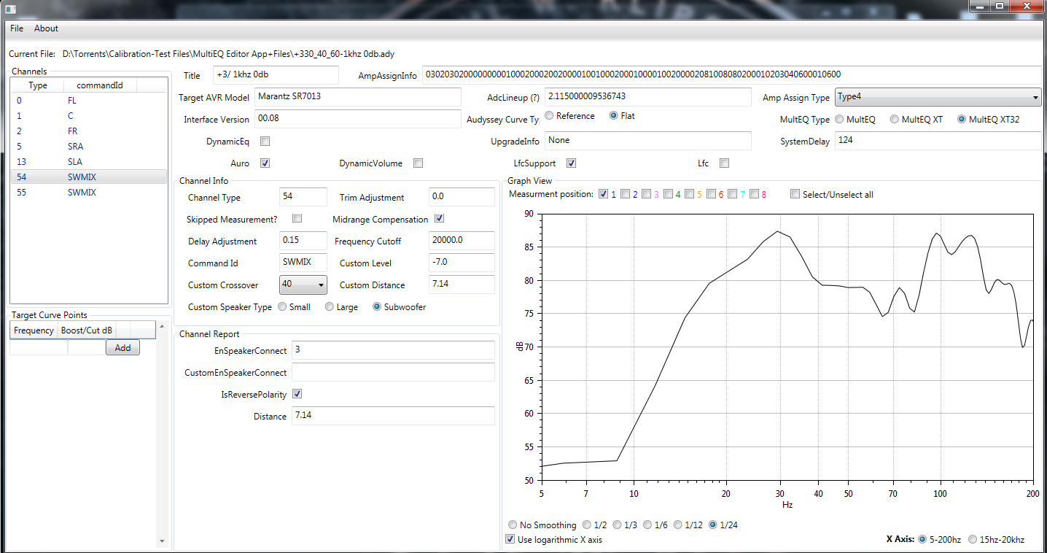Open the About menu
The width and height of the screenshot is (1047, 553).
click(46, 28)
